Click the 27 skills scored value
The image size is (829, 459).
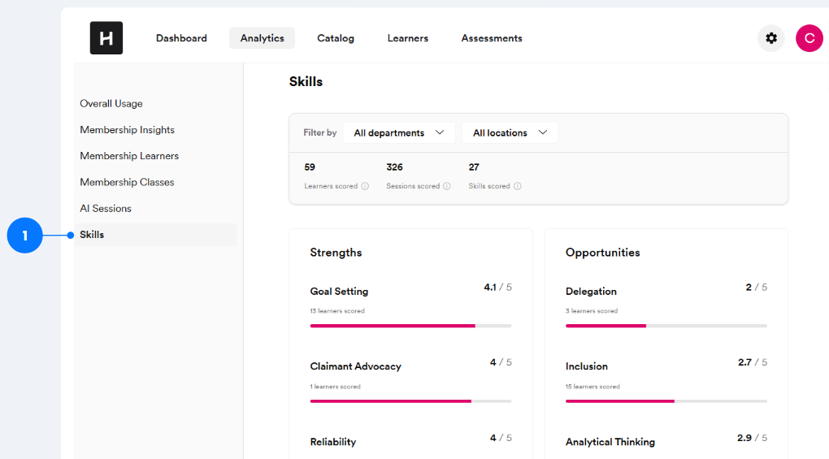coord(474,167)
